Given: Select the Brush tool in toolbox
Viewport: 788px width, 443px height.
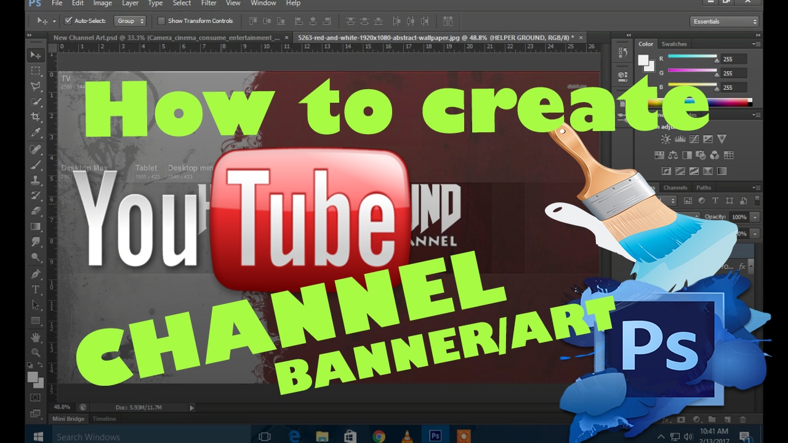Looking at the screenshot, I should (x=36, y=165).
